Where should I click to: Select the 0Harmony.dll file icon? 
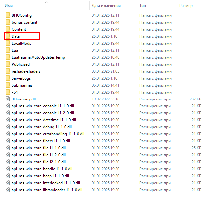8,99
